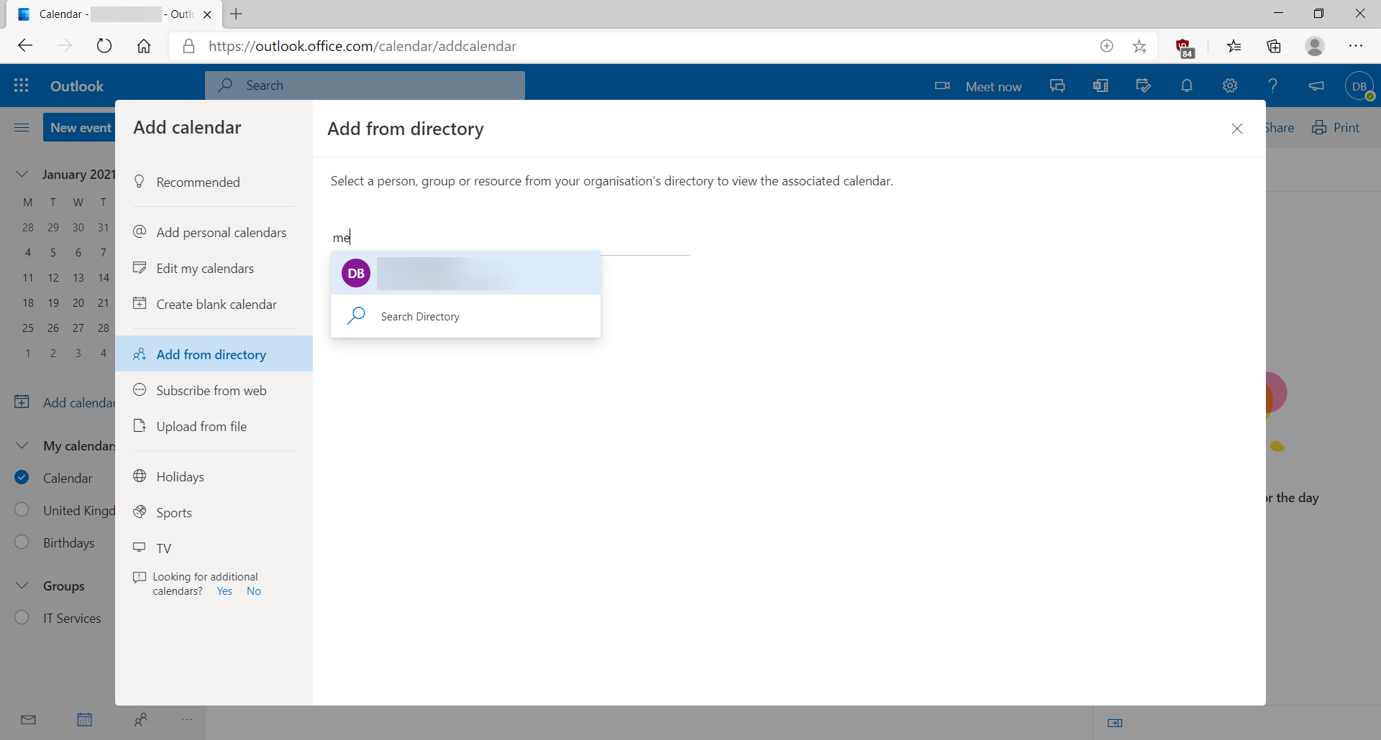Open the Outlook app launcher grid

point(22,85)
